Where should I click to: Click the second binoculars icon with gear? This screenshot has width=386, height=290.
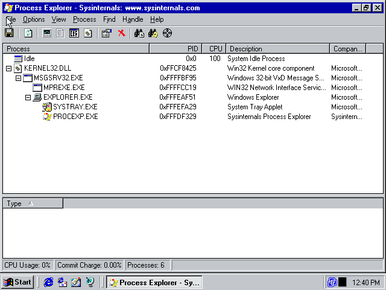click(153, 33)
